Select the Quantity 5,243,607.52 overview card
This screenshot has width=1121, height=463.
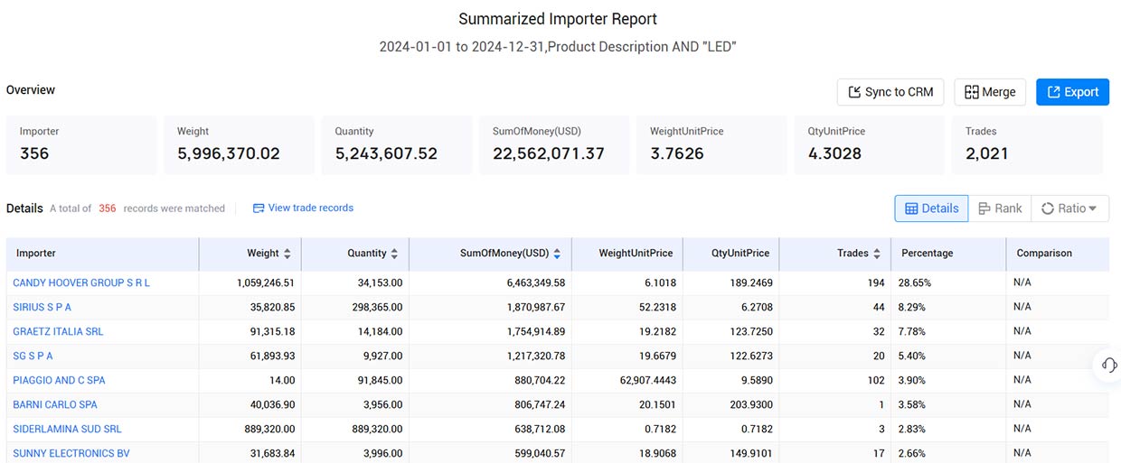click(x=397, y=144)
